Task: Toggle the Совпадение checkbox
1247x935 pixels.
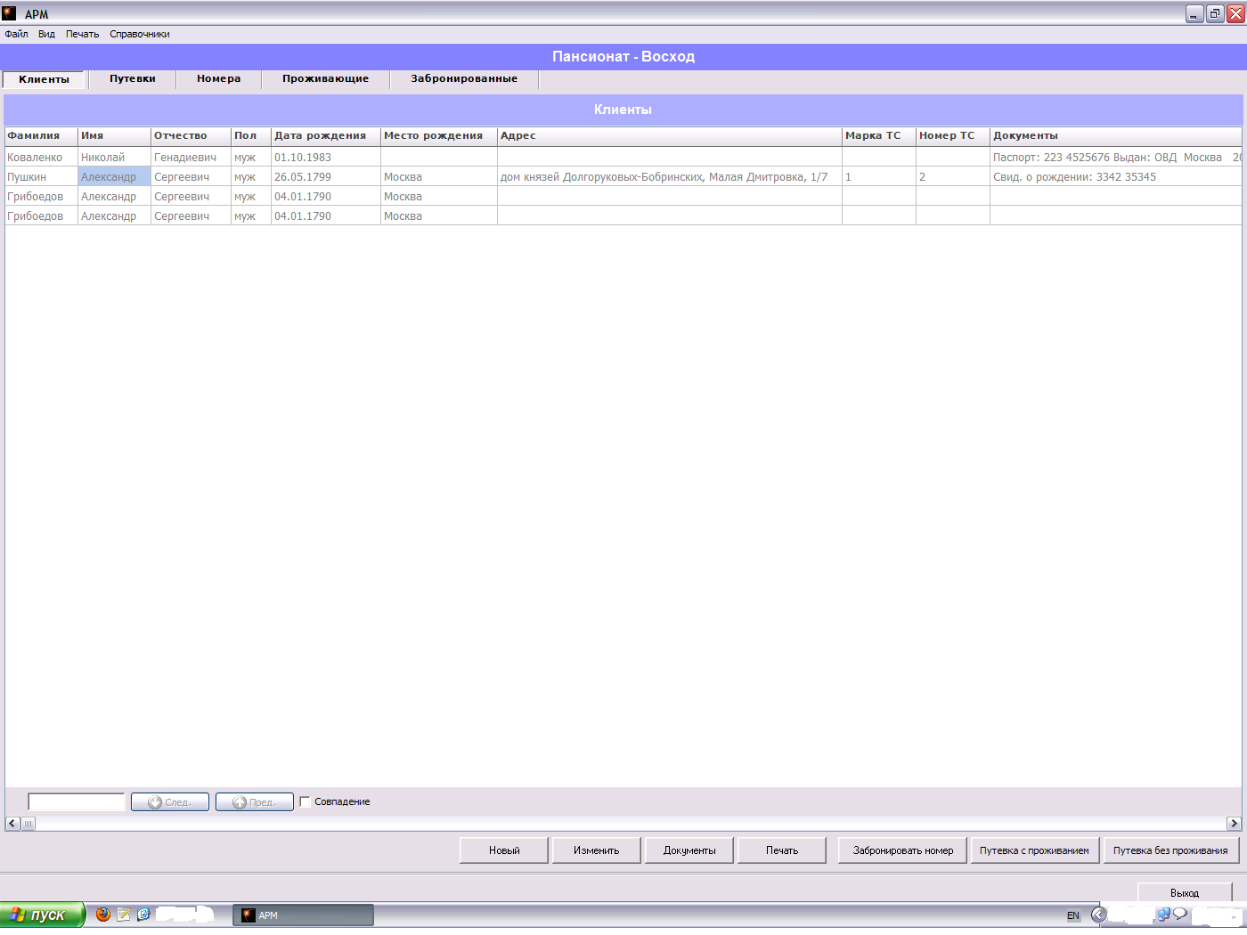Action: click(x=305, y=801)
